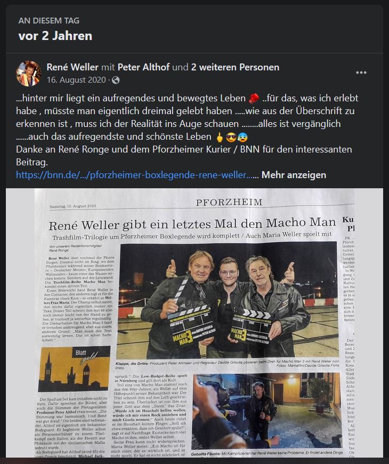Open René Weller's profile name link
This screenshot has width=389, height=464.
click(72, 67)
